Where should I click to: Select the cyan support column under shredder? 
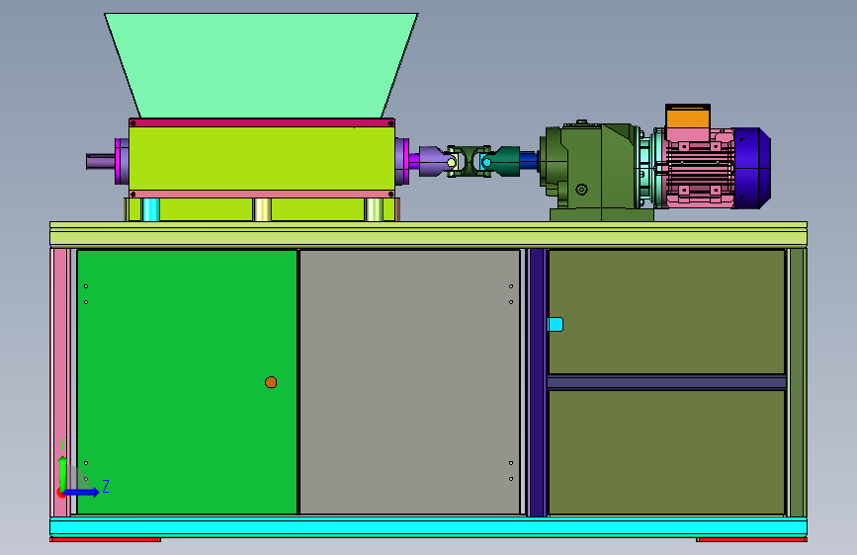click(x=150, y=209)
